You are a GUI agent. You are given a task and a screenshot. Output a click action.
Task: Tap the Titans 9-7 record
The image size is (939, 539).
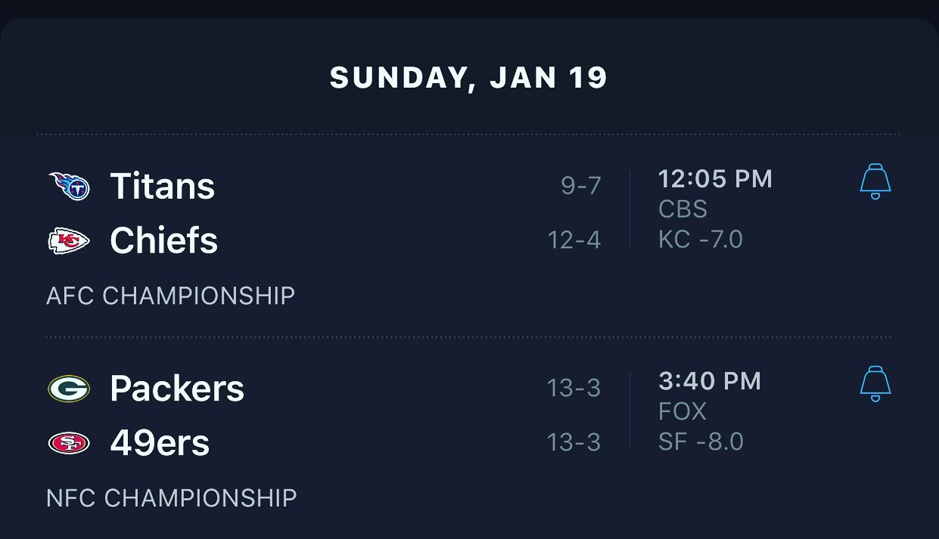(x=581, y=185)
